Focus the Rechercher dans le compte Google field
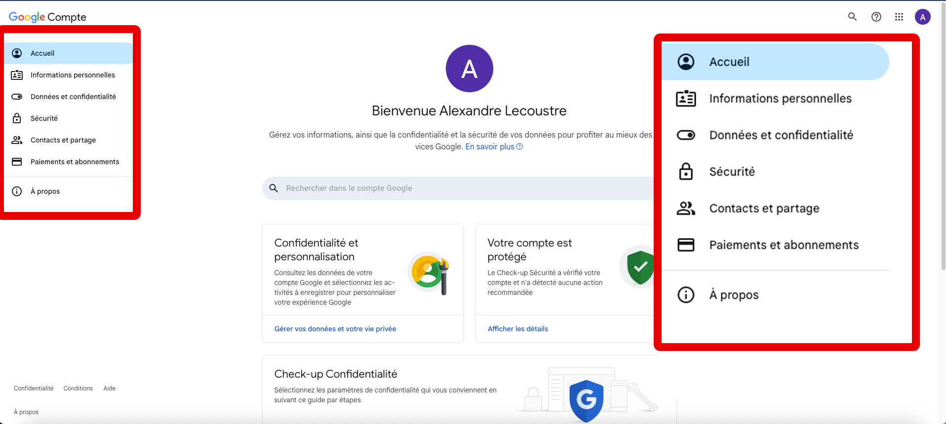The width and height of the screenshot is (946, 424). [x=459, y=188]
